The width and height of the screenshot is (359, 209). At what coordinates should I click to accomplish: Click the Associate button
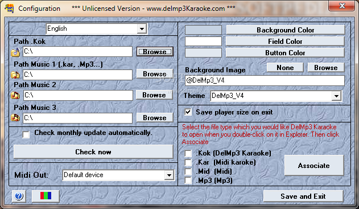click(x=314, y=166)
